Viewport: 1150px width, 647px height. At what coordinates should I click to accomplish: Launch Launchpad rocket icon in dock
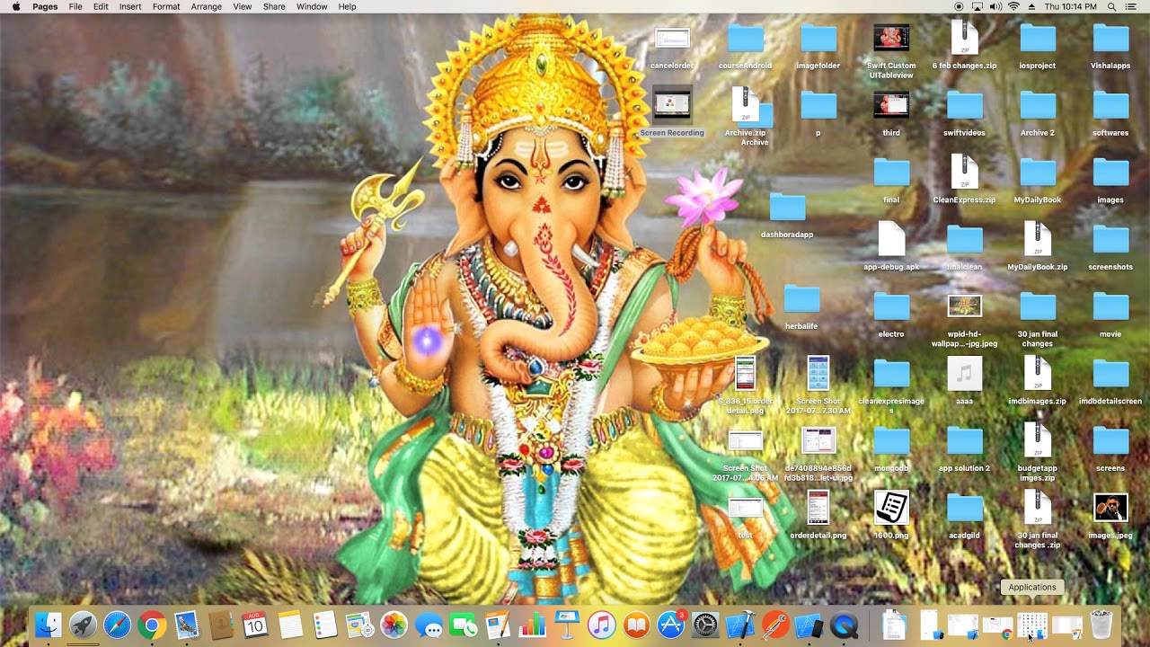coord(83,625)
